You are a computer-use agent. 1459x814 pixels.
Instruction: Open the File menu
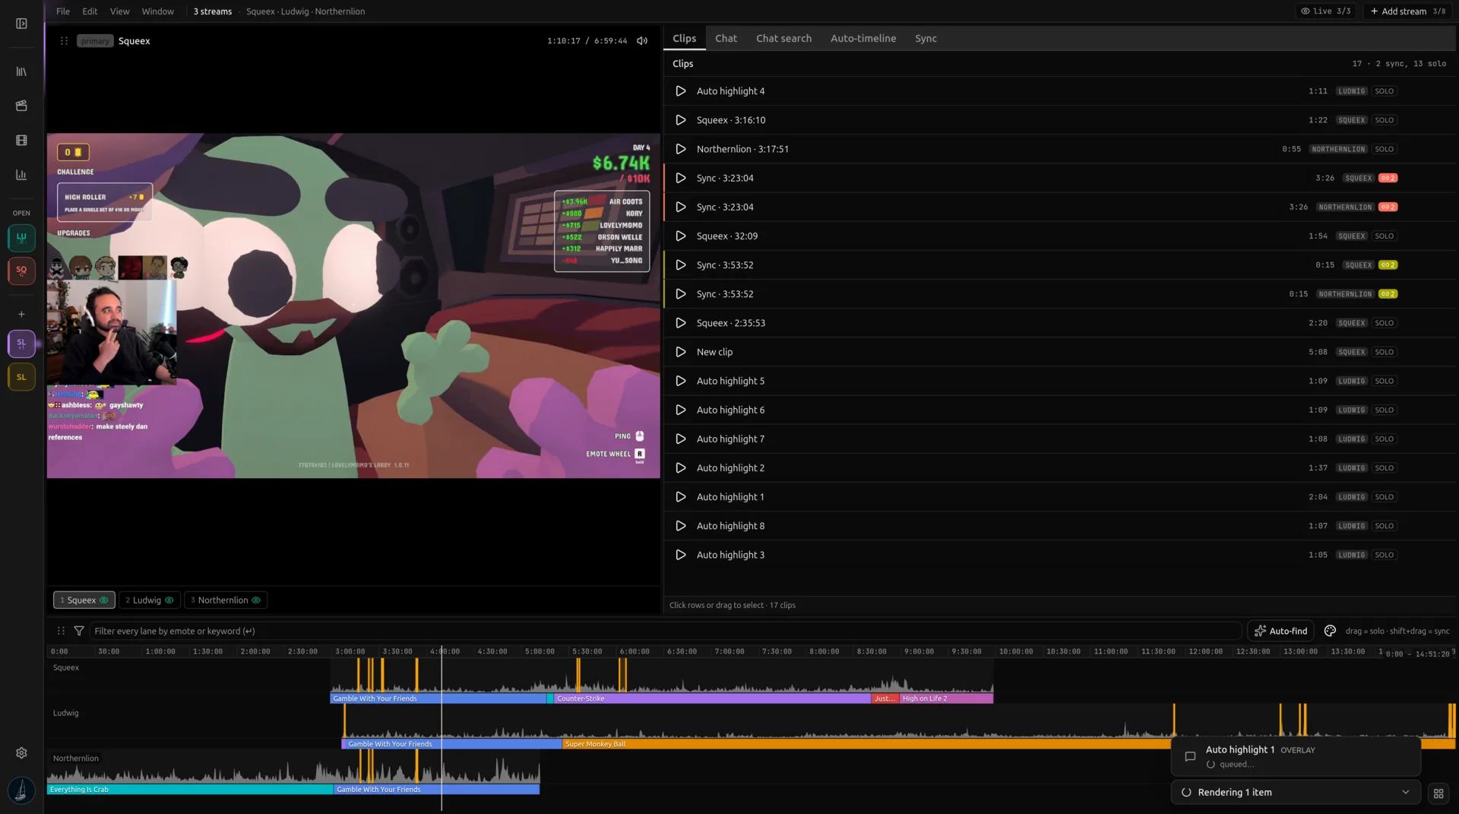63,11
